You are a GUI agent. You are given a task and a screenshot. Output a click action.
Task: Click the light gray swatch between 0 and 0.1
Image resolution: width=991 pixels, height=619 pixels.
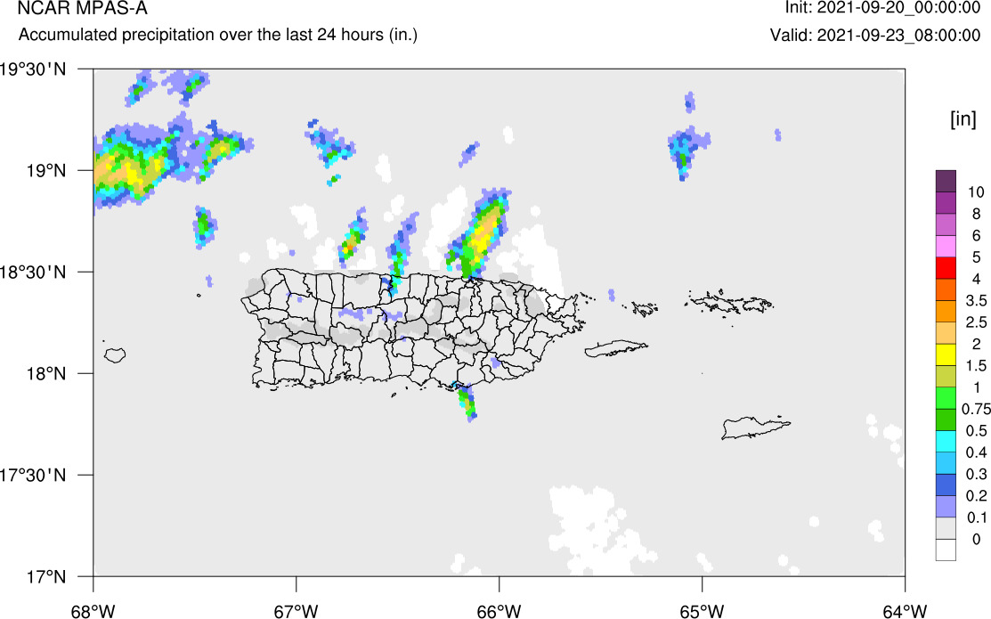[946, 528]
